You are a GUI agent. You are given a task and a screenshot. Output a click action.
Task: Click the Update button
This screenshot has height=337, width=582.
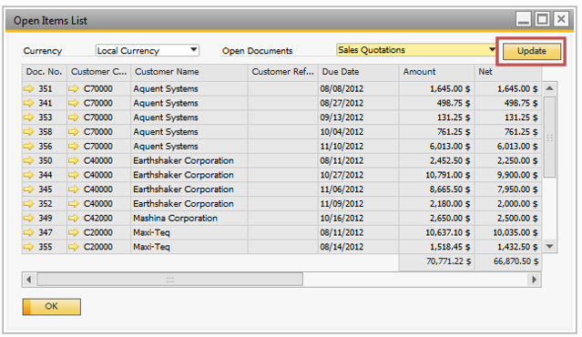(x=532, y=51)
